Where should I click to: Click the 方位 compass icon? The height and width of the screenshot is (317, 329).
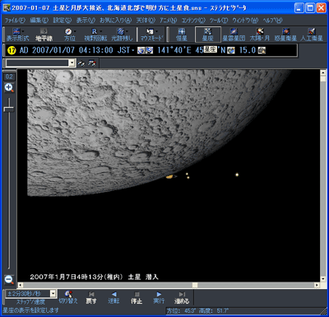pos(68,31)
